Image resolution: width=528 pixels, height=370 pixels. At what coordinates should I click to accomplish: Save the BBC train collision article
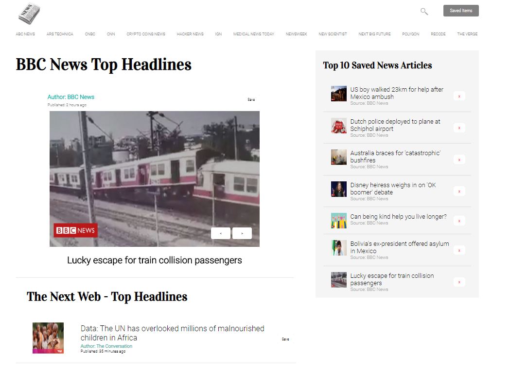(251, 99)
